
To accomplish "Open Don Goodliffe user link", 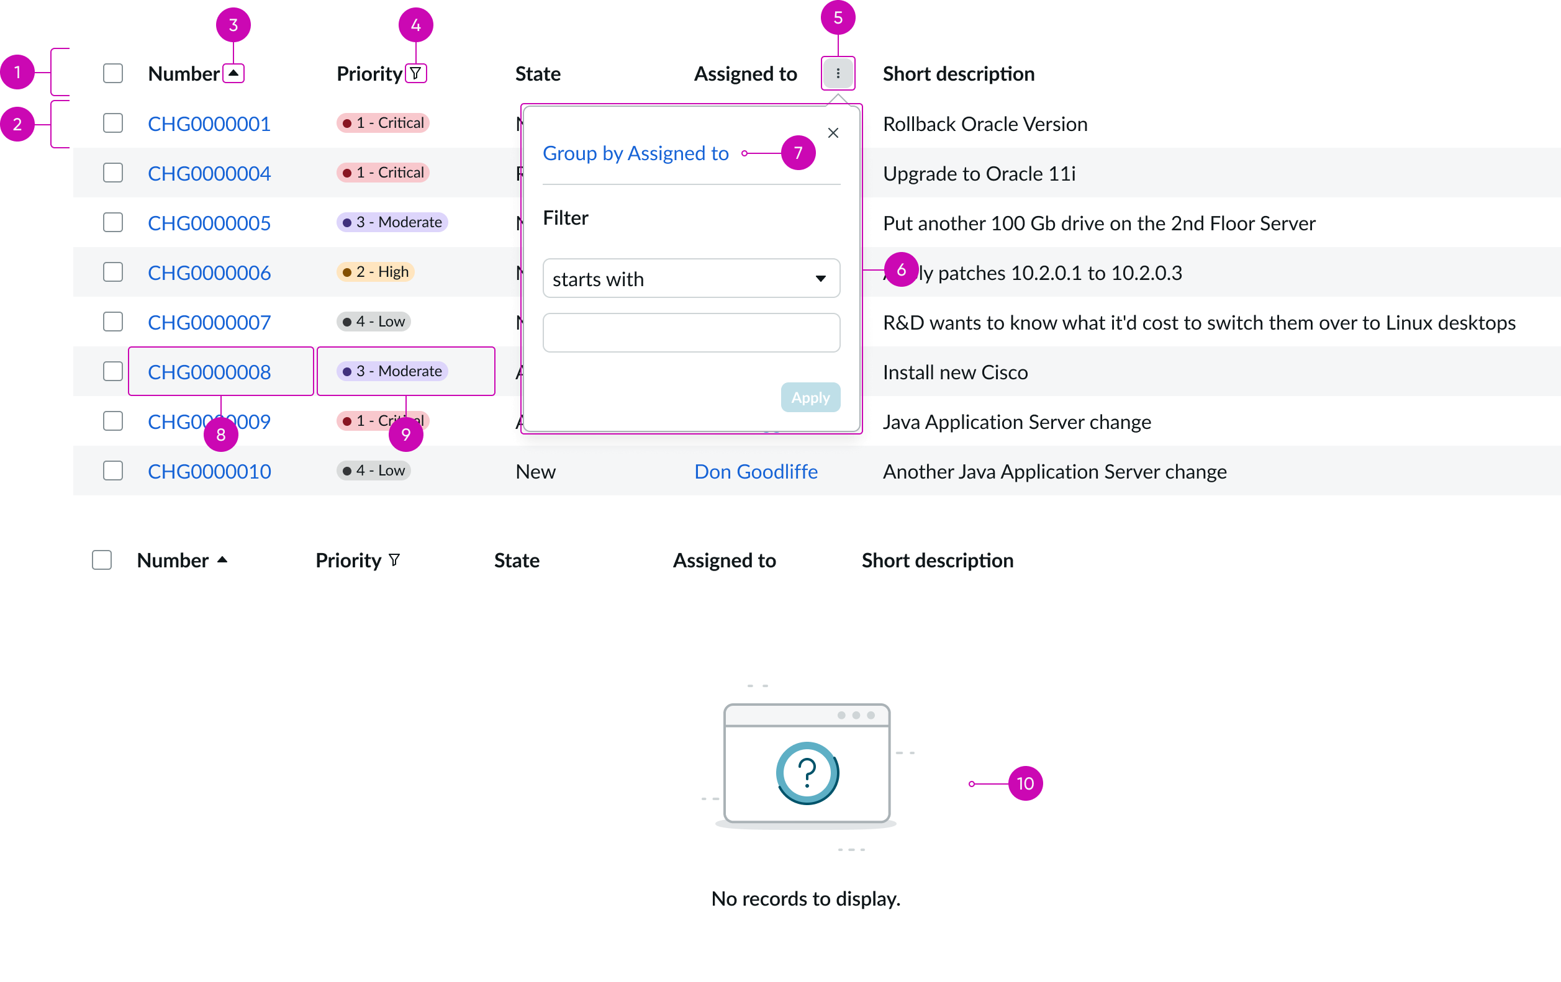I will 756,471.
